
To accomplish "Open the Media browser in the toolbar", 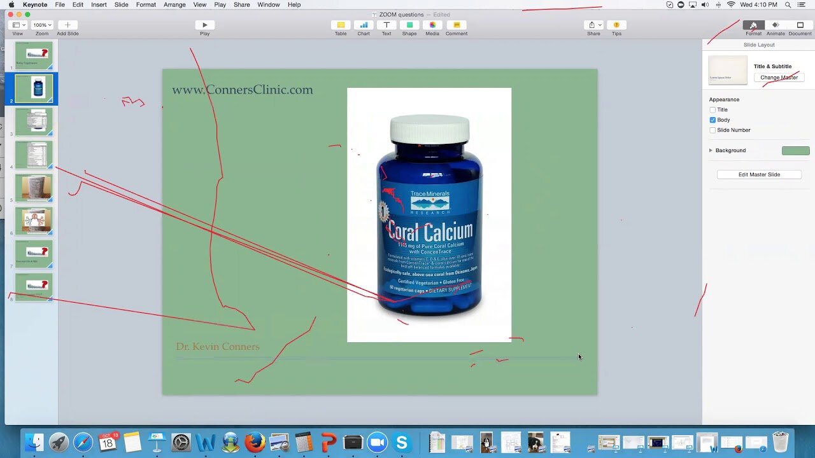I will click(432, 25).
